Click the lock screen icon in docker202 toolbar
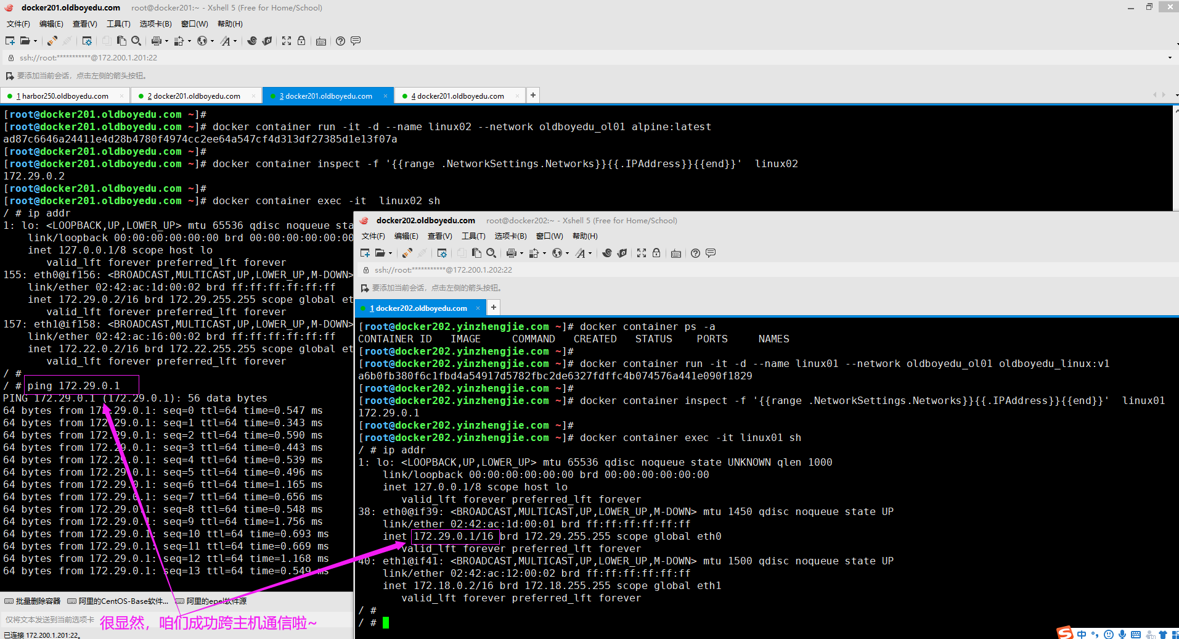1179x639 pixels. 656,253
